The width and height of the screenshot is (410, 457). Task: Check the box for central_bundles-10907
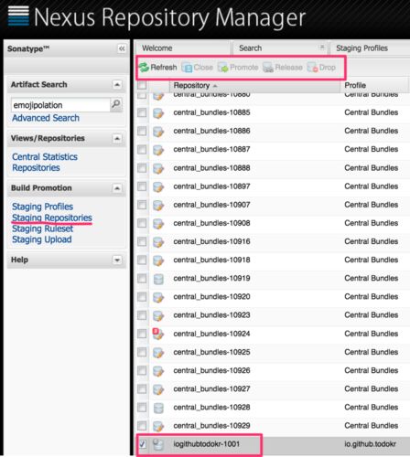coord(142,205)
